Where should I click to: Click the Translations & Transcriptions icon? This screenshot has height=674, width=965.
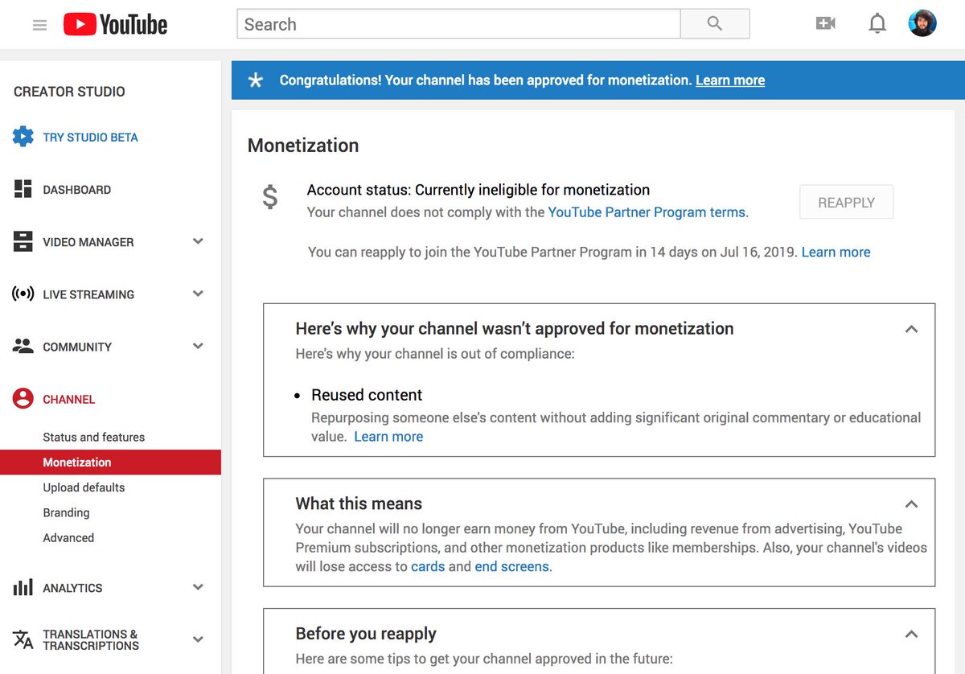(x=23, y=639)
